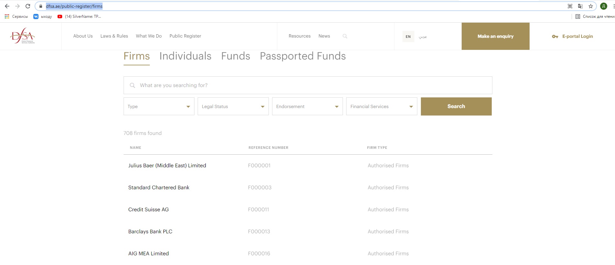Open the green profile avatar
Viewport: 615px width, 265px height.
click(604, 6)
